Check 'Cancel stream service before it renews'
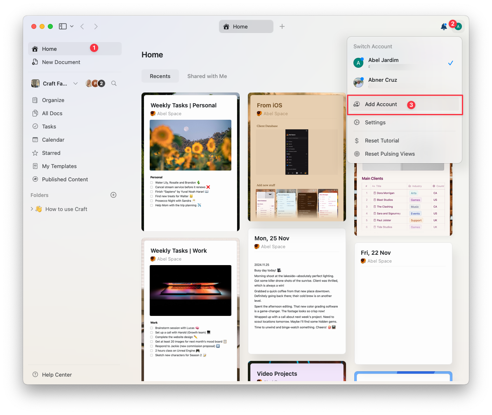The width and height of the screenshot is (492, 415). [151, 187]
